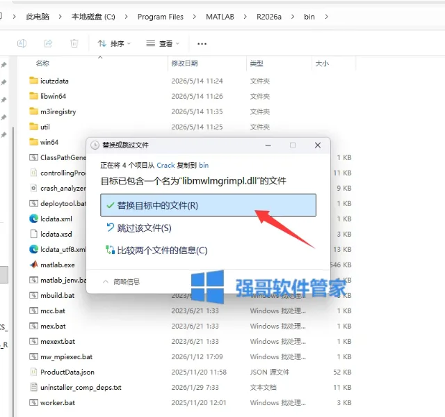Sort by the 大小 column header
Image resolution: width=445 pixels, height=417 pixels.
[x=322, y=63]
